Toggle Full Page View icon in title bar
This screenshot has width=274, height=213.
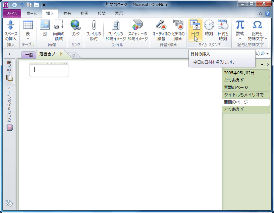[x=36, y=5]
